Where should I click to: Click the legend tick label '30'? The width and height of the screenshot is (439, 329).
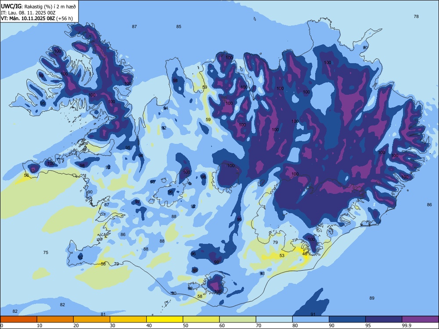pyautogui.click(x=112, y=325)
